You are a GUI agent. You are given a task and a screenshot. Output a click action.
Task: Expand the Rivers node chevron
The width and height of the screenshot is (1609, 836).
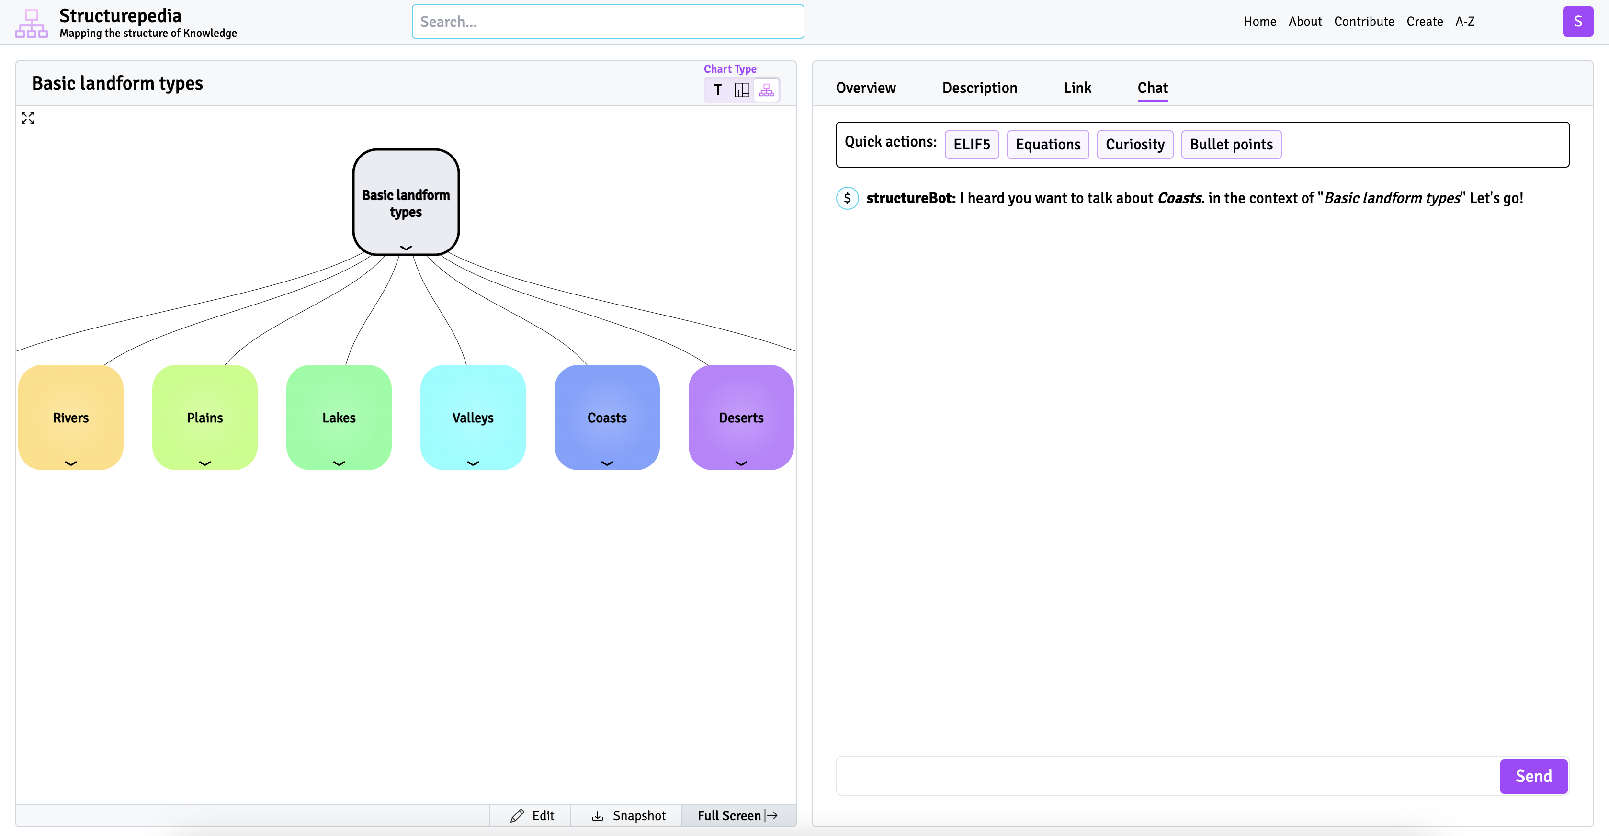point(70,463)
